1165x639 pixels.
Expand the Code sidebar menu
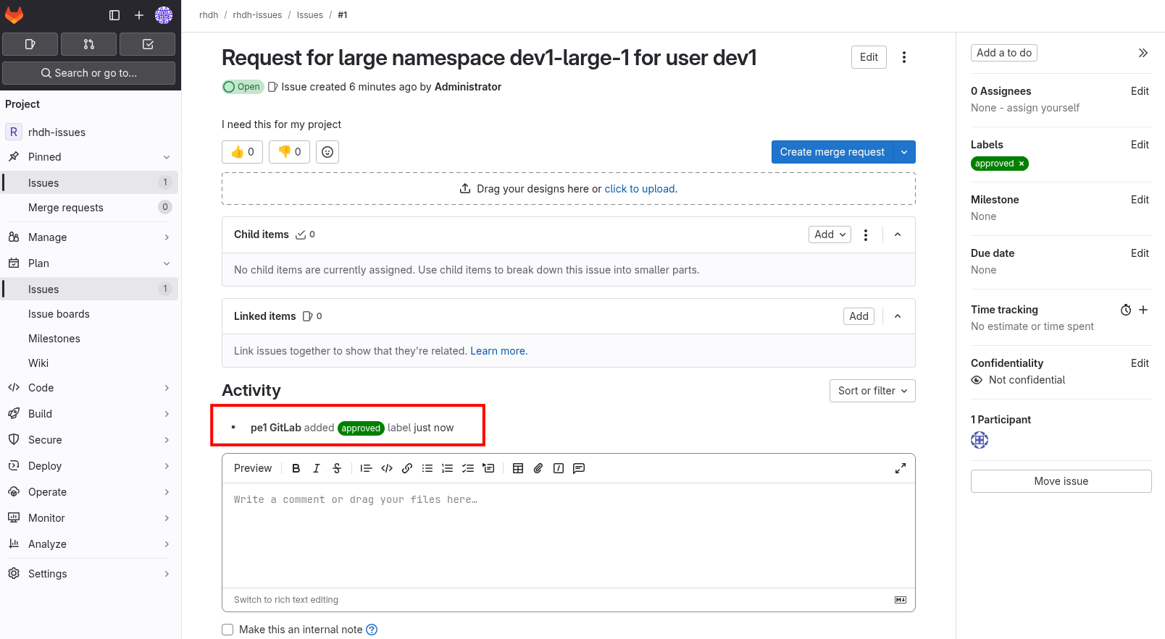pyautogui.click(x=91, y=388)
